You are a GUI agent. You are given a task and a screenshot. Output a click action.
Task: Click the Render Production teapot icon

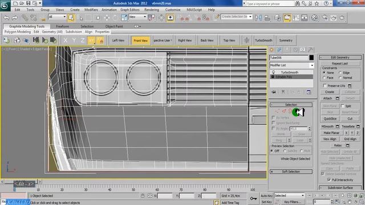(x=342, y=18)
